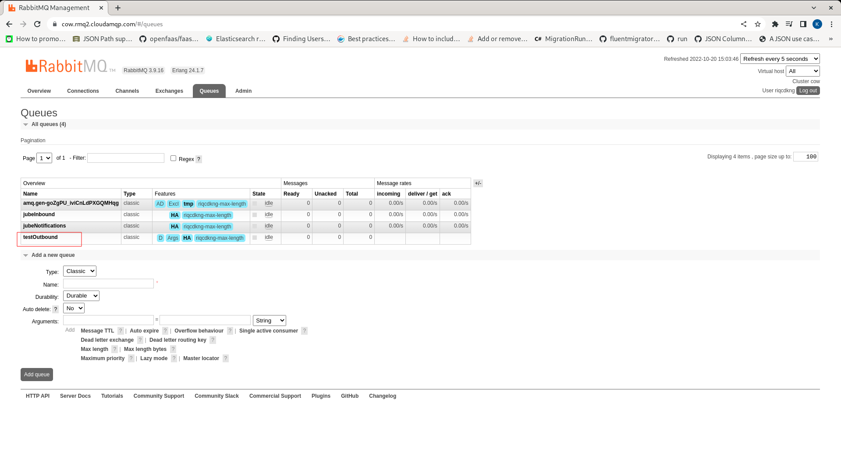This screenshot has width=841, height=459.
Task: Open the Server Docs footer link
Action: pos(75,396)
